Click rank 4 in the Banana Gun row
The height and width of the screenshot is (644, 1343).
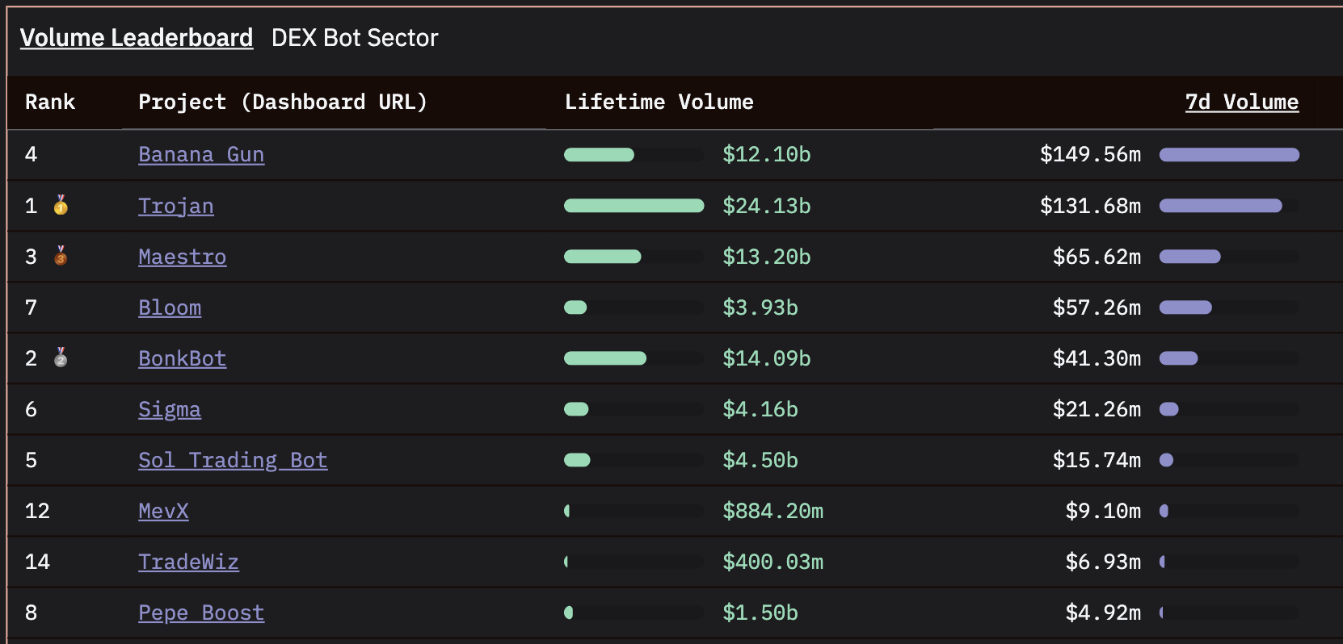[31, 154]
